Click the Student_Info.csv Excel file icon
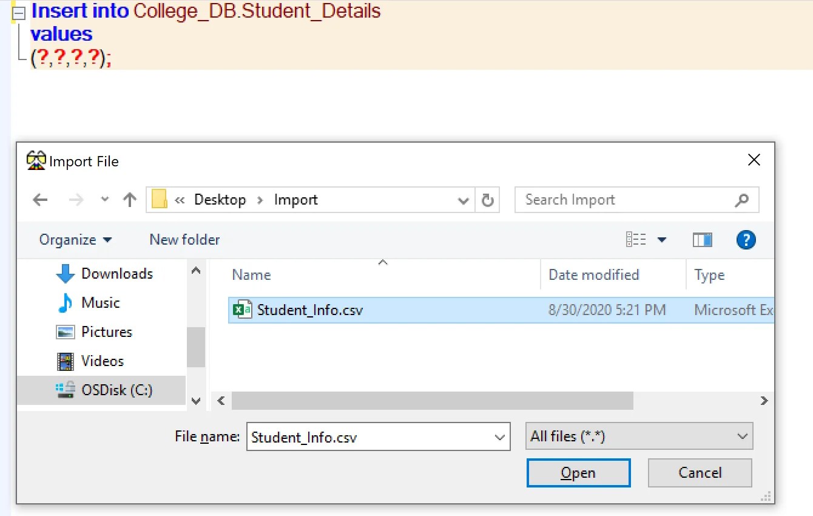Screen dimensions: 813x516 [244, 310]
